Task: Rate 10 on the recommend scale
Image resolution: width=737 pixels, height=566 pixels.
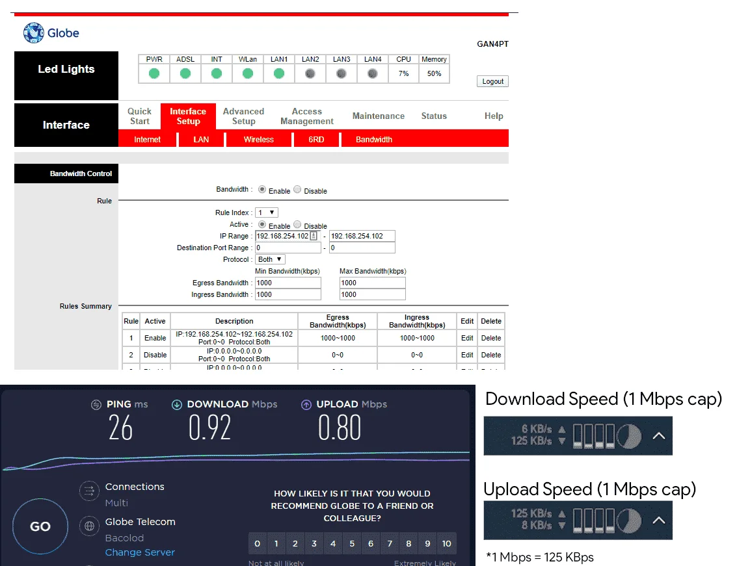Action: pyautogui.click(x=446, y=543)
